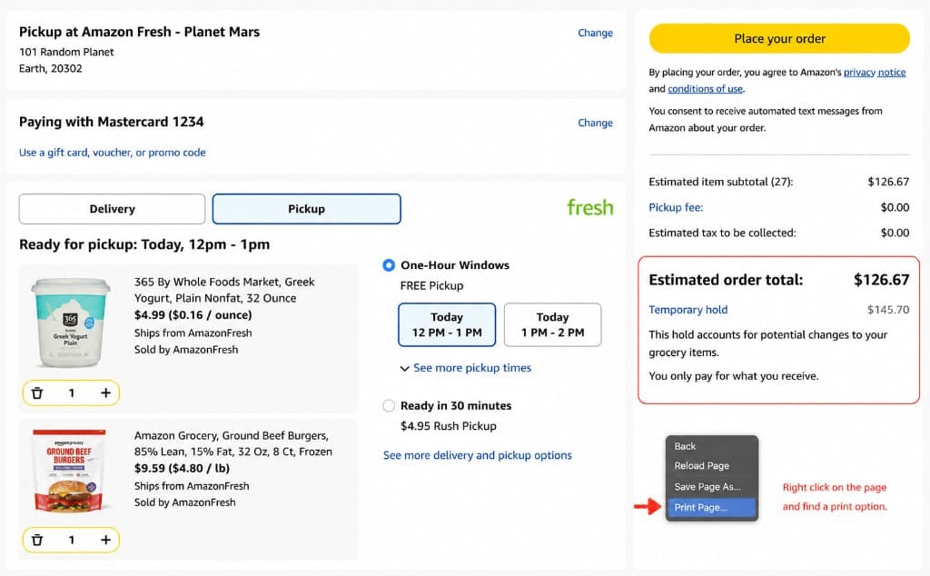The image size is (930, 576).
Task: Click the Ground Beef Burgers product image
Action: point(69,472)
